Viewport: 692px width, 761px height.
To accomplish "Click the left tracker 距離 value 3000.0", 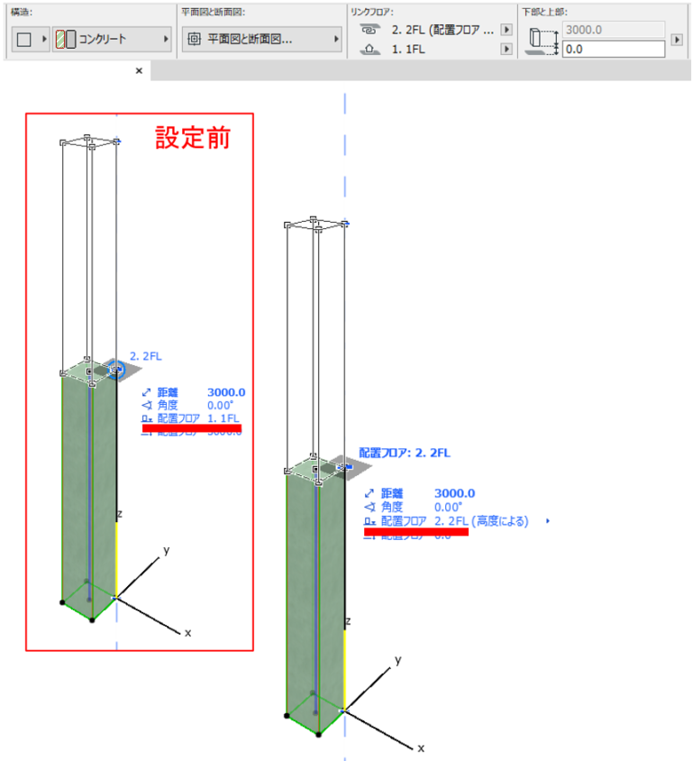I will click(226, 392).
